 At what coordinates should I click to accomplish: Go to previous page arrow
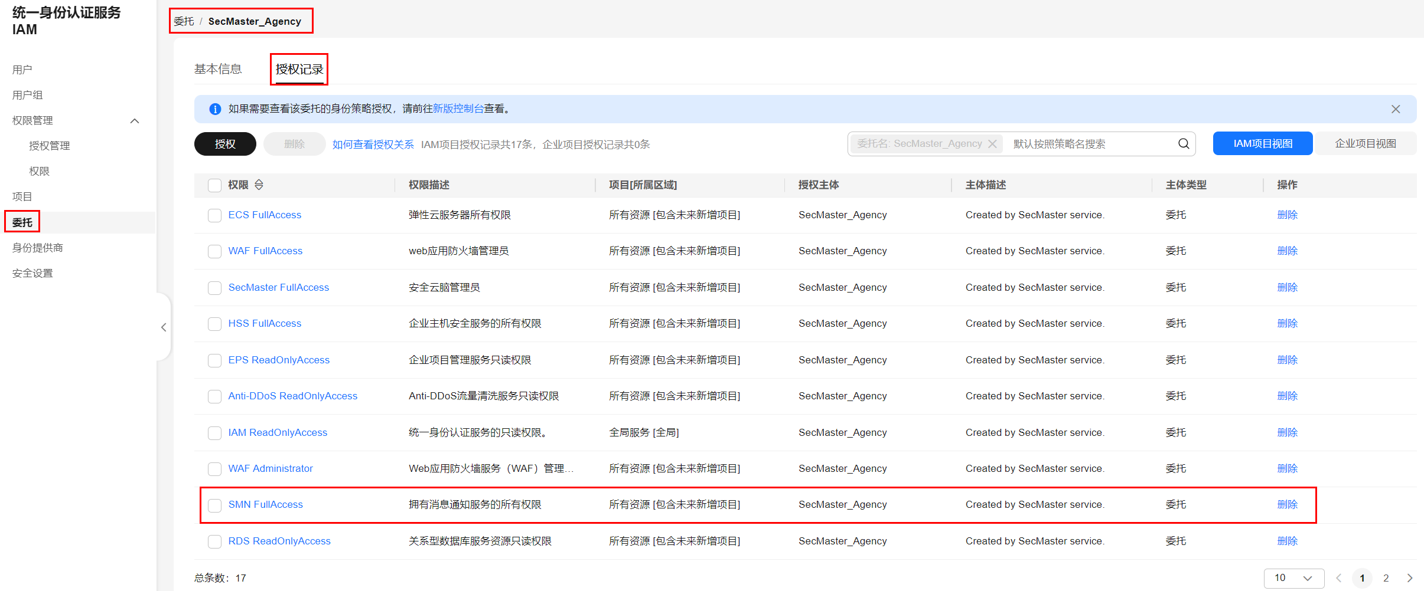click(1339, 578)
